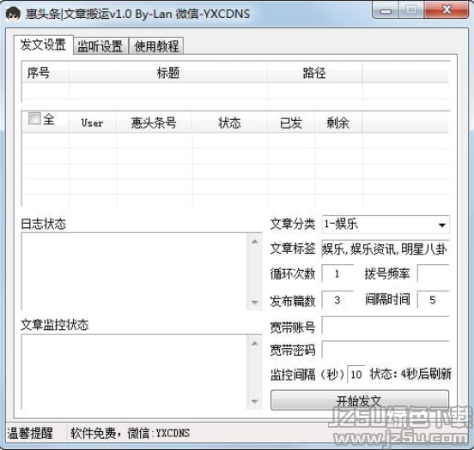The width and height of the screenshot is (474, 450).
Task: Click the 剩余 column header
Action: point(338,123)
